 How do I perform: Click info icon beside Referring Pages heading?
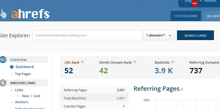pyautogui.click(x=182, y=89)
